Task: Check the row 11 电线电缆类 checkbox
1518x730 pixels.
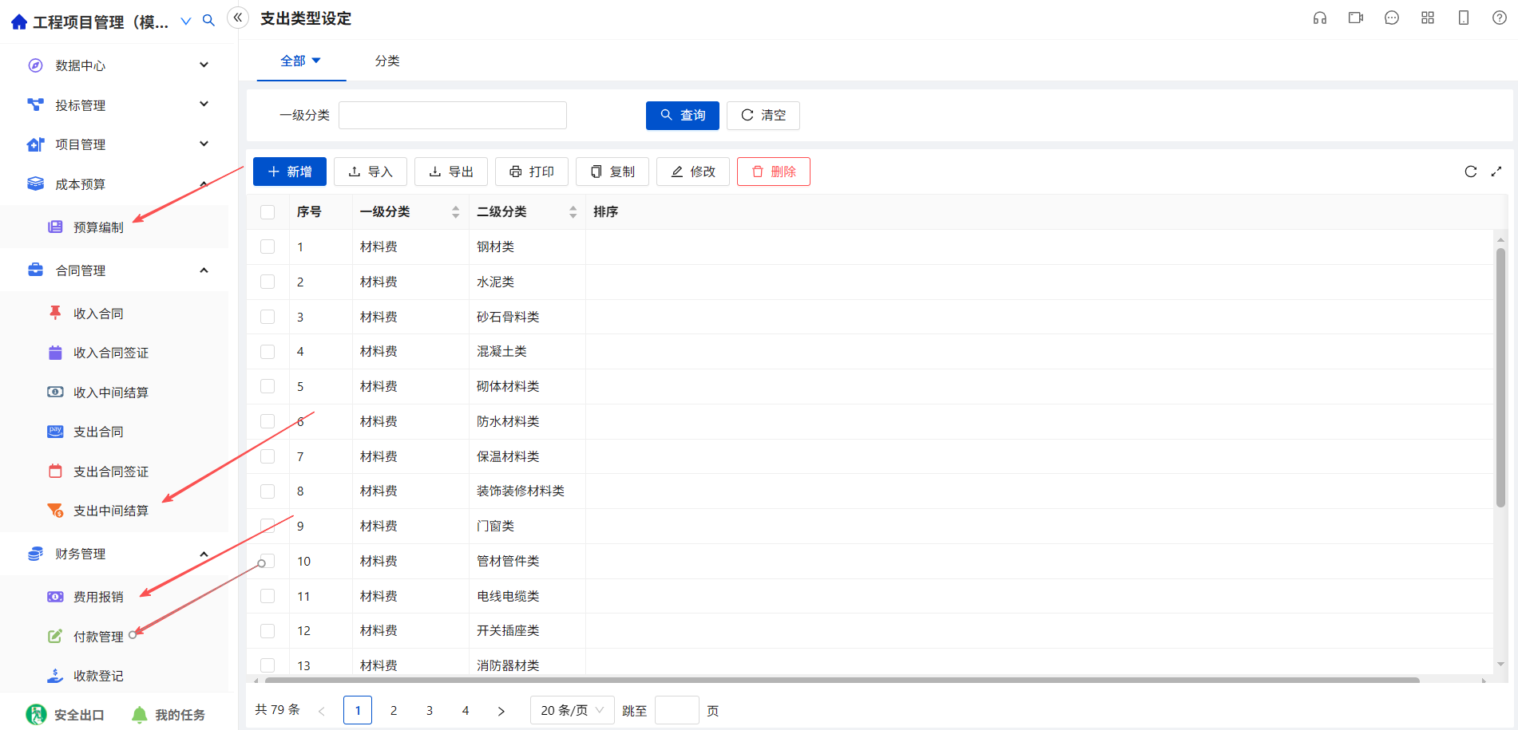Action: (x=268, y=596)
